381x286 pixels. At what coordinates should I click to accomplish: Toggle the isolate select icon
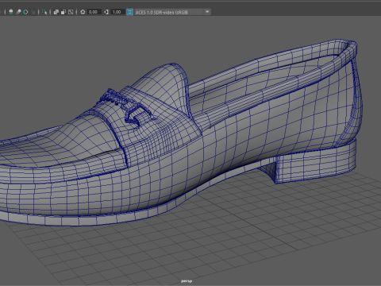44,12
